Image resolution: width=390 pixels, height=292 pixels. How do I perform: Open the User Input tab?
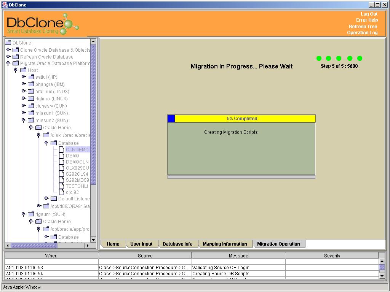point(141,244)
